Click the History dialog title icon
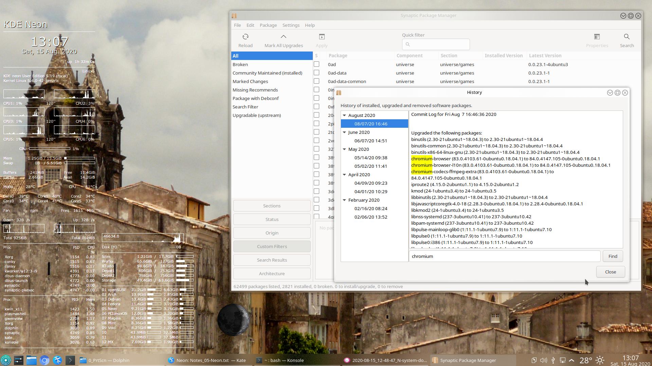This screenshot has height=366, width=652. click(x=339, y=93)
